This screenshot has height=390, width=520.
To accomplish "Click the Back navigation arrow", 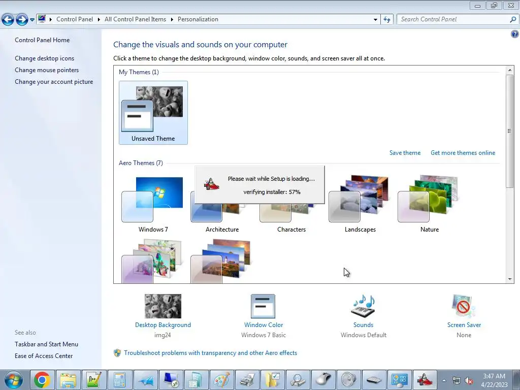I will coord(8,20).
